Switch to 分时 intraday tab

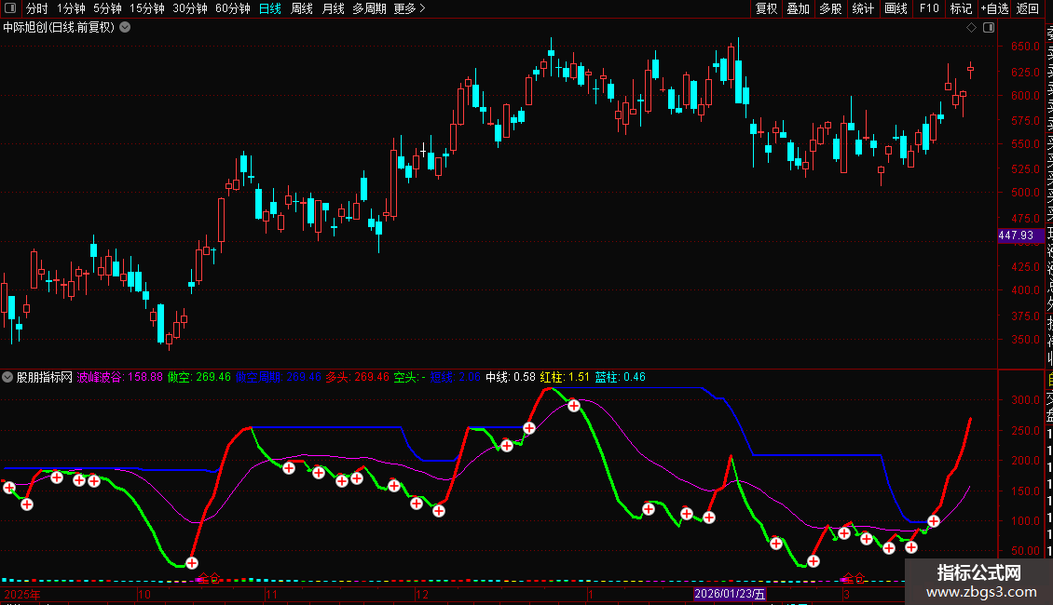[x=37, y=8]
